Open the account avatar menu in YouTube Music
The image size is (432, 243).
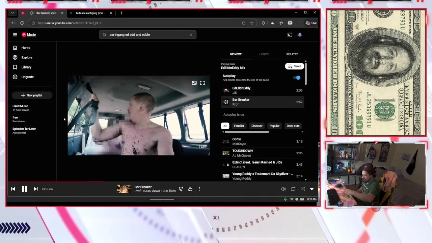[300, 35]
